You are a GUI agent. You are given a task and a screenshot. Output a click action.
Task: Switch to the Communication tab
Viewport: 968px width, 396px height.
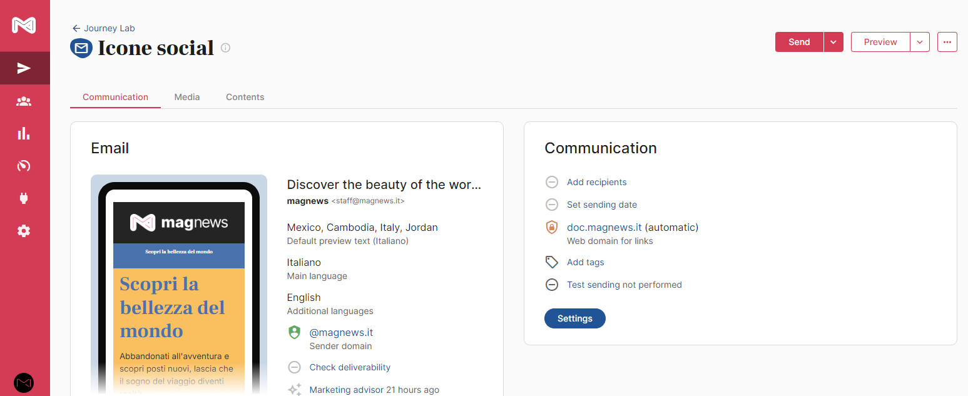click(115, 97)
